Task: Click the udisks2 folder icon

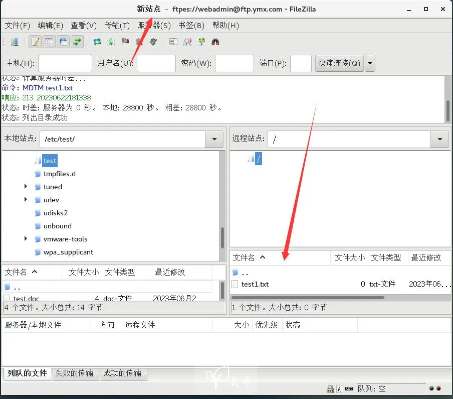Action: tap(38, 213)
